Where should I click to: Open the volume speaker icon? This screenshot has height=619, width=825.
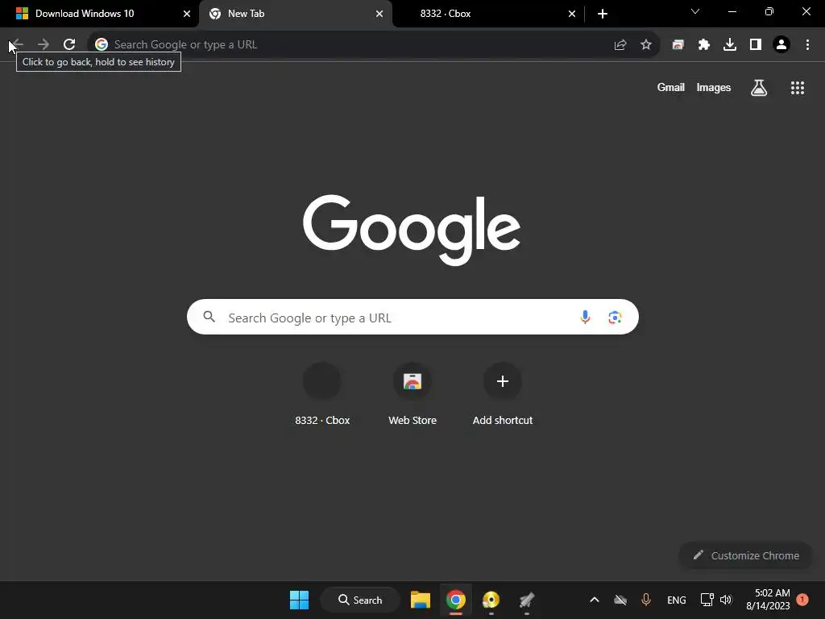point(727,600)
